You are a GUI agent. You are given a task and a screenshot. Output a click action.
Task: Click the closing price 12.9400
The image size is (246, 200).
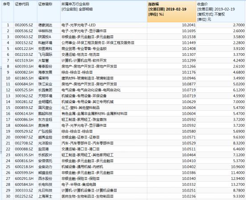[x=238, y=179]
